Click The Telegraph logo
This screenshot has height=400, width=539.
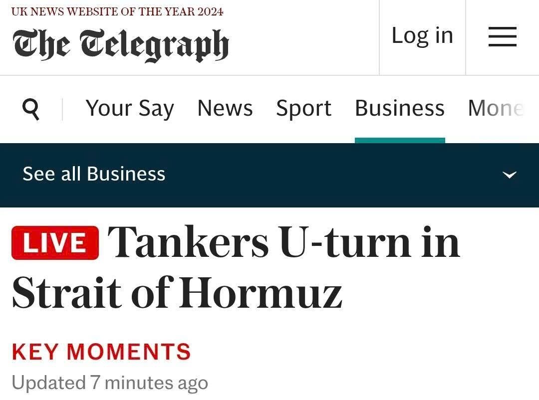[x=120, y=45]
